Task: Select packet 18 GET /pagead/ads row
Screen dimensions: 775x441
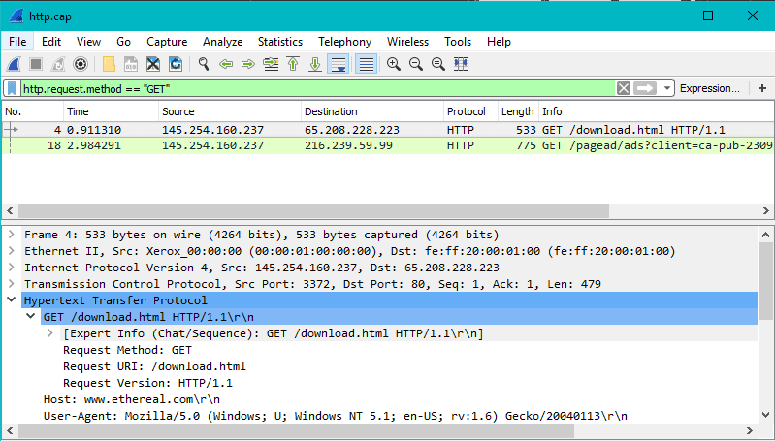Action: click(x=388, y=145)
